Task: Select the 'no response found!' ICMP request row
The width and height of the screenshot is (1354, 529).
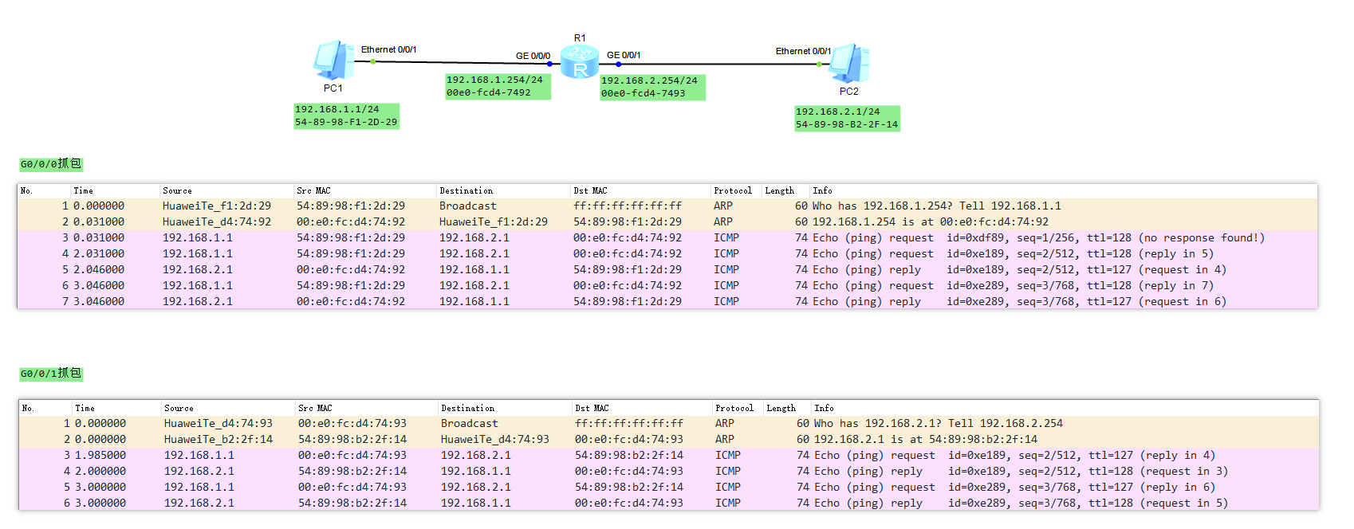Action: 638,238
